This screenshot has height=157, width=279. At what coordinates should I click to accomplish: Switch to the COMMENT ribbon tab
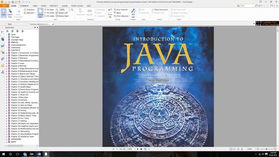24,6
